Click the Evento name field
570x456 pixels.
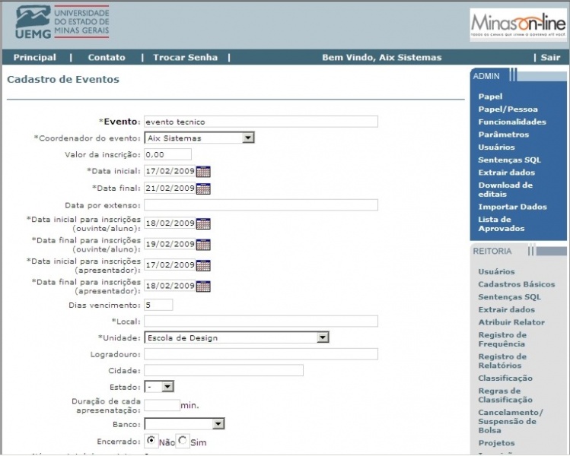[x=261, y=122]
